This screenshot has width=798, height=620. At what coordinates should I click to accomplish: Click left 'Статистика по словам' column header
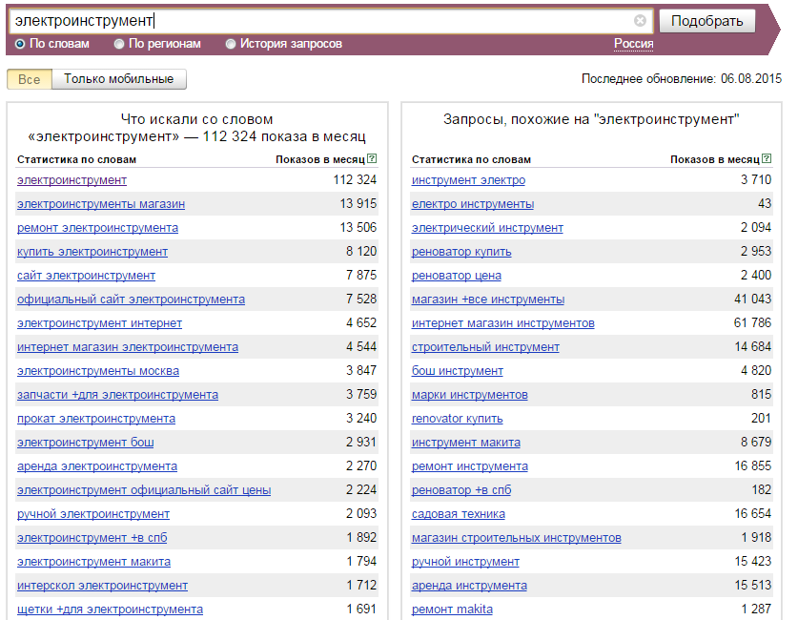click(x=76, y=160)
